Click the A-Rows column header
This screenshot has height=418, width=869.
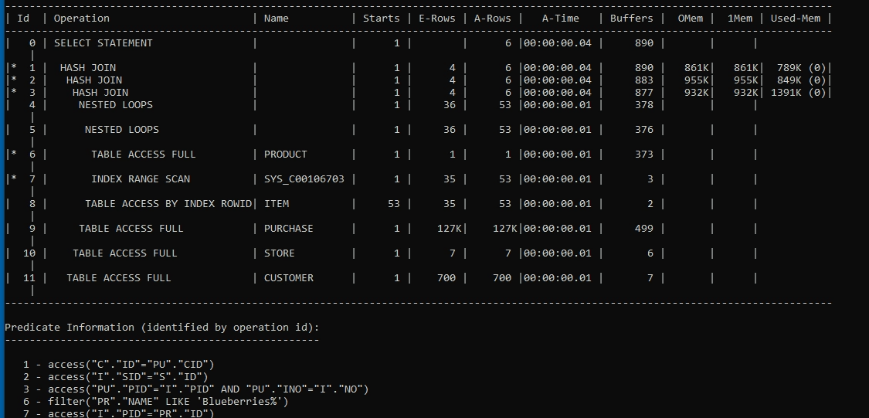point(492,19)
